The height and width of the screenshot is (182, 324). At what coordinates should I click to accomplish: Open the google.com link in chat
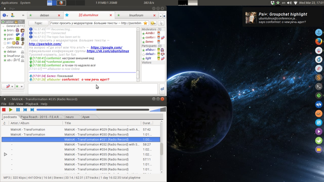pyautogui.click(x=106, y=48)
